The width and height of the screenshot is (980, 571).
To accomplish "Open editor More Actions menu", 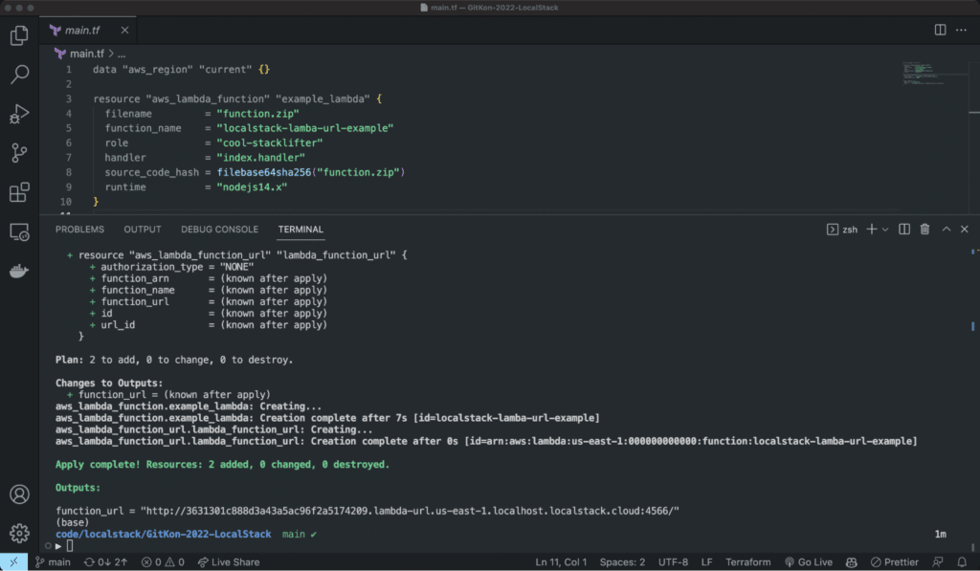I will coord(961,30).
